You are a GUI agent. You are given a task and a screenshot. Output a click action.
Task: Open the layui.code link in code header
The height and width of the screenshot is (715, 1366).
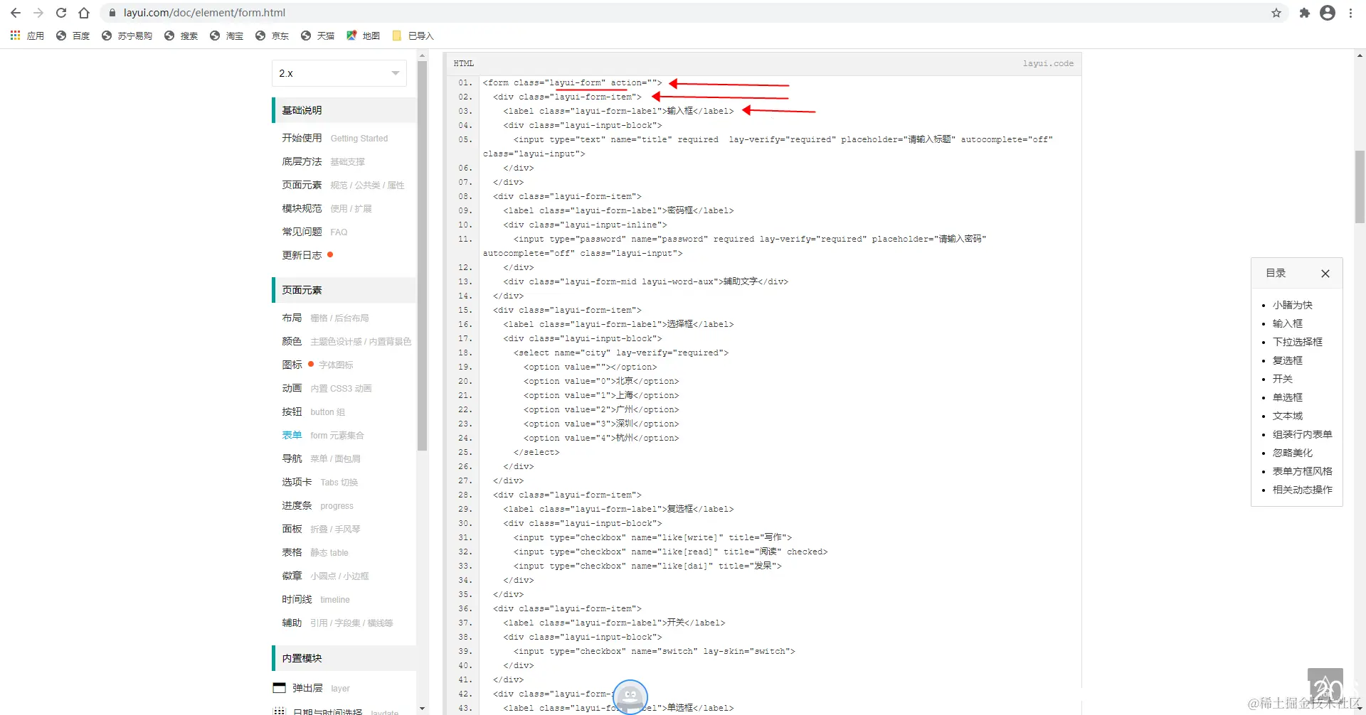tap(1048, 63)
